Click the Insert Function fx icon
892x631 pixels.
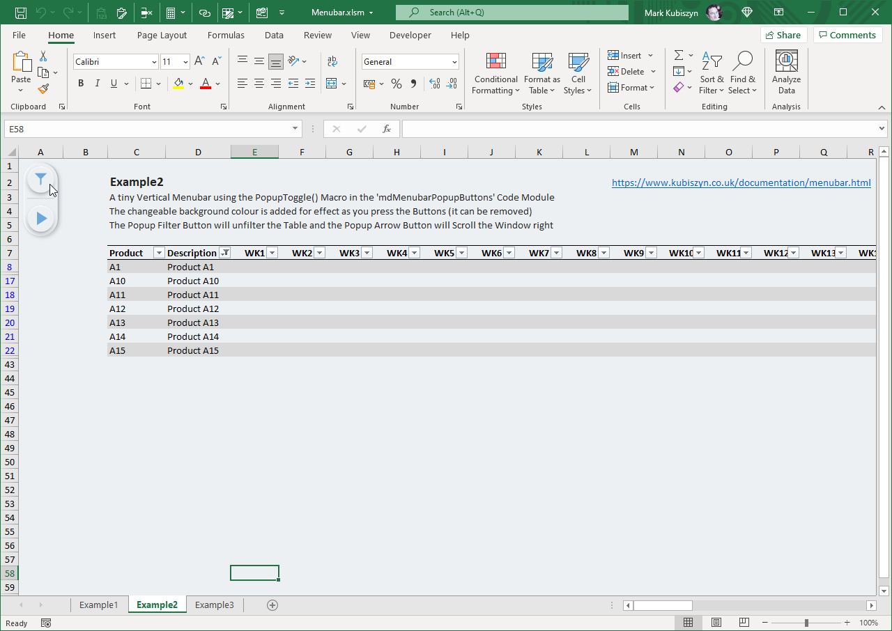coord(386,129)
